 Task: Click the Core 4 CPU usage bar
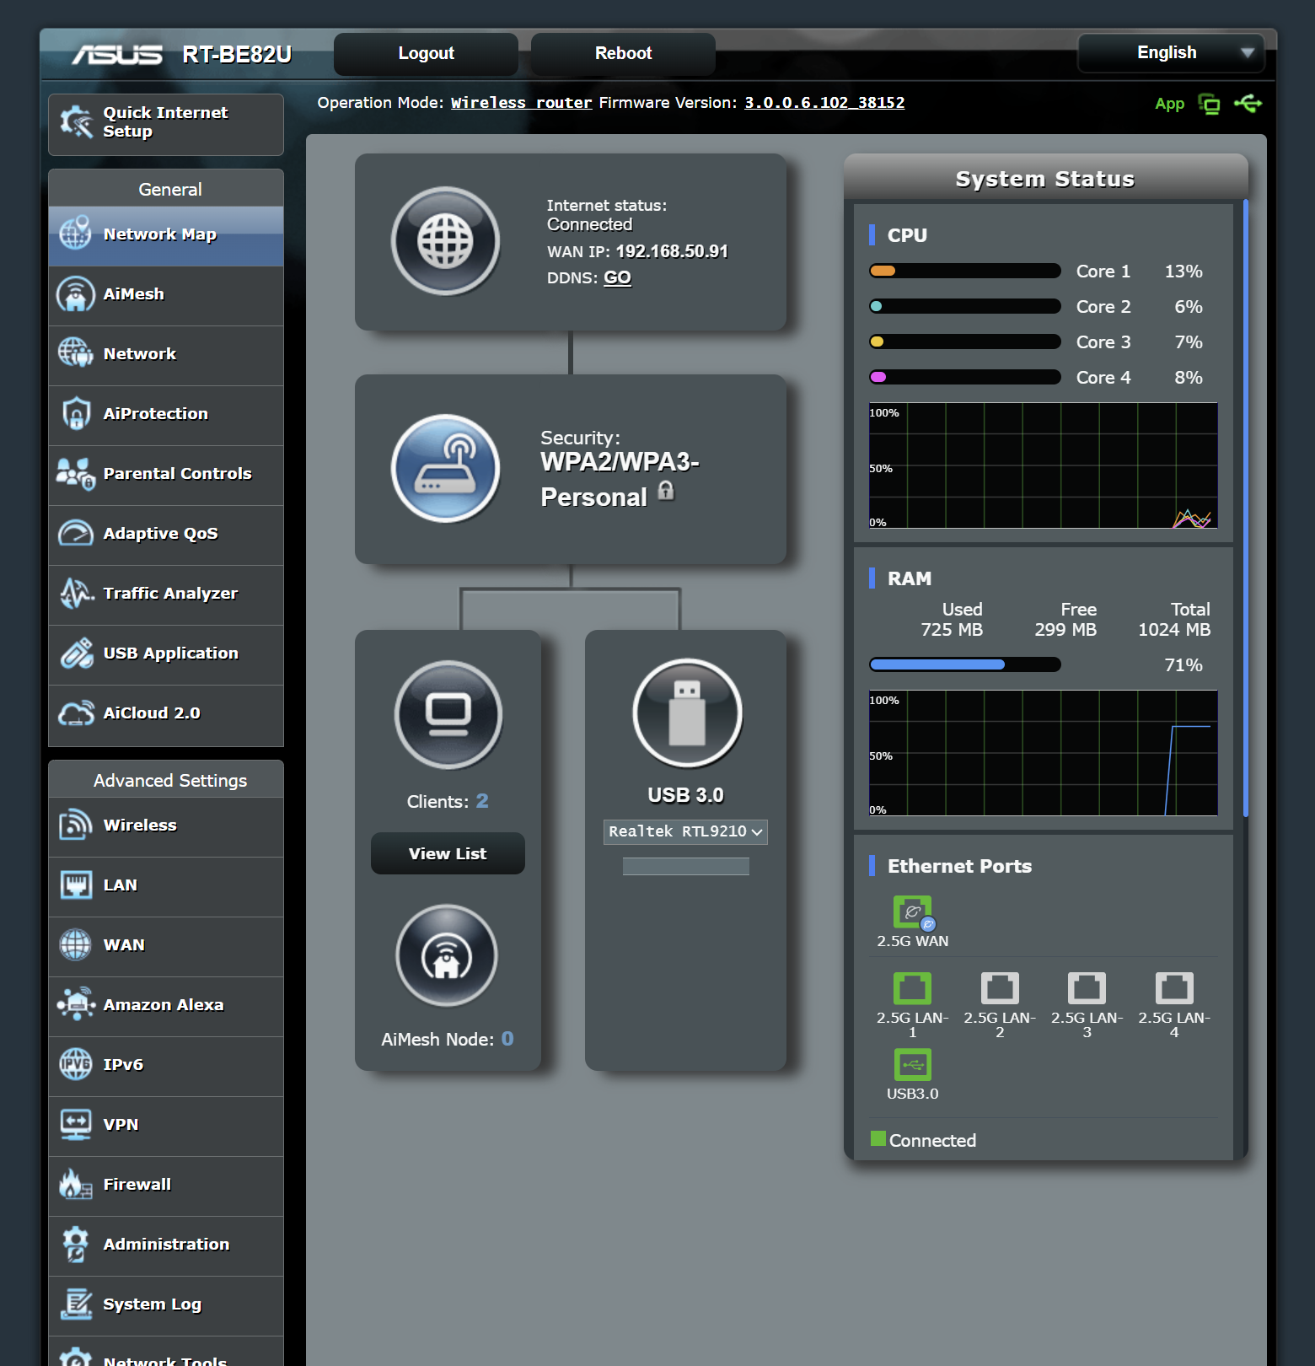pyautogui.click(x=964, y=378)
